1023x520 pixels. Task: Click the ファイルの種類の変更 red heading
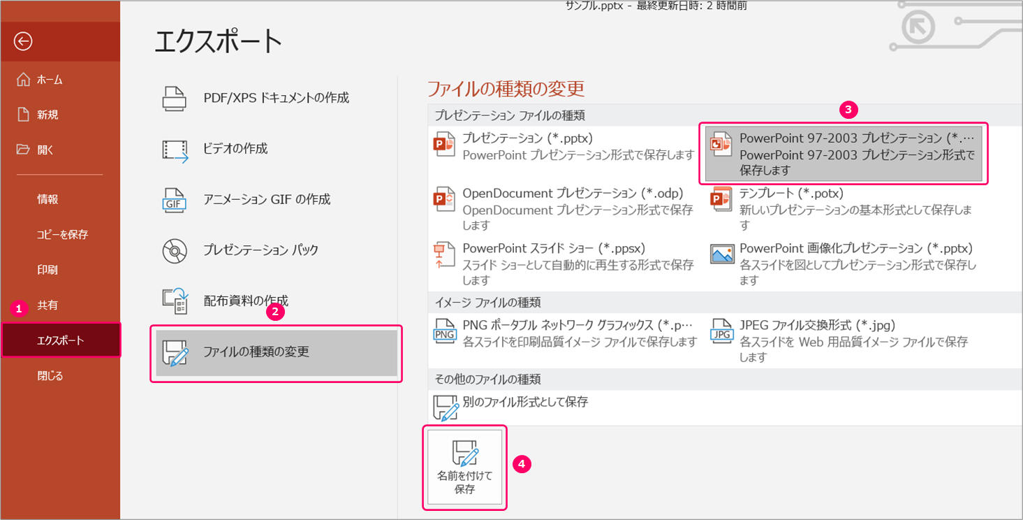coord(506,89)
